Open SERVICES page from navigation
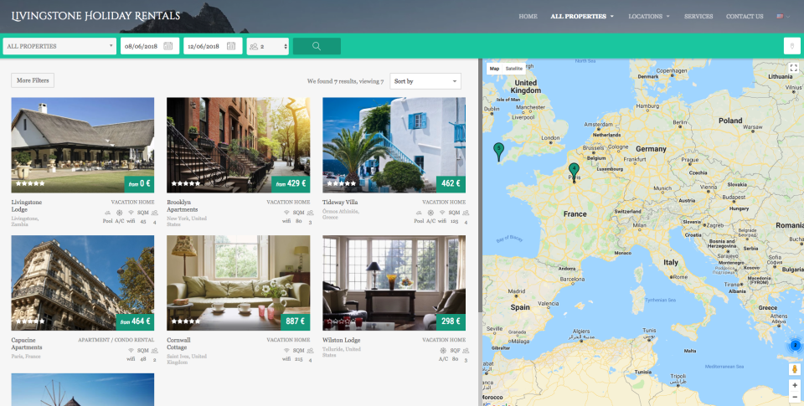The height and width of the screenshot is (406, 804). pos(698,17)
